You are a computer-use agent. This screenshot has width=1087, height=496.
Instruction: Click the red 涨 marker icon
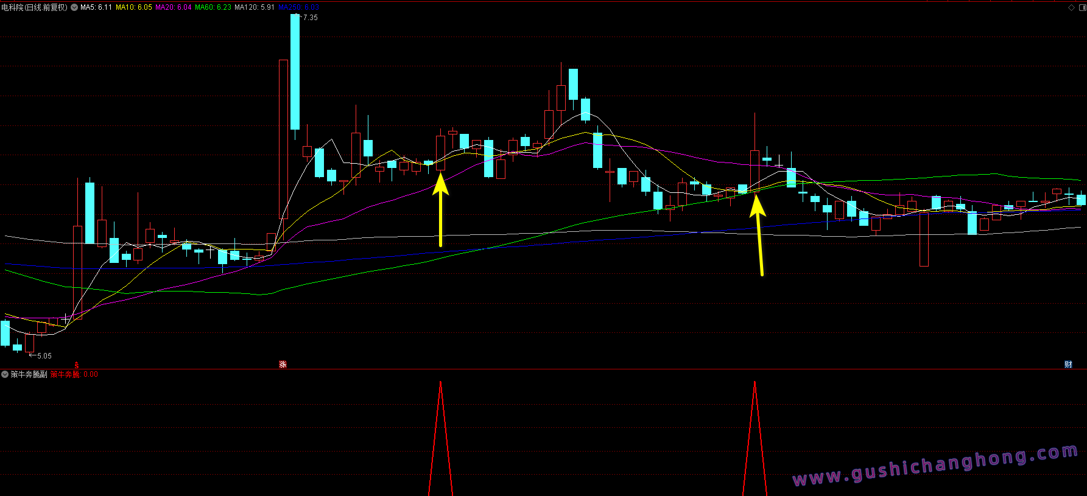click(283, 364)
